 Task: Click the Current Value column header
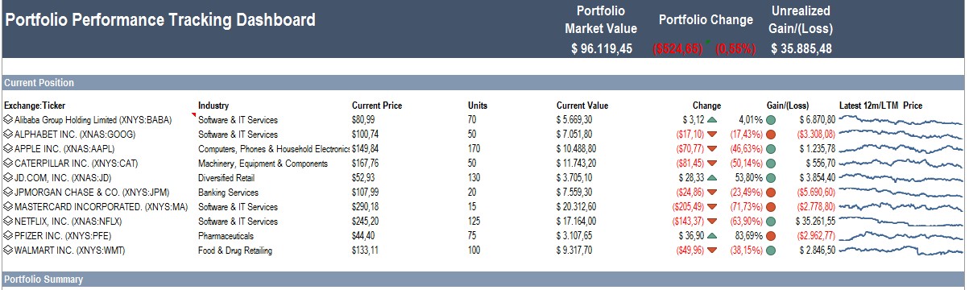pos(582,106)
